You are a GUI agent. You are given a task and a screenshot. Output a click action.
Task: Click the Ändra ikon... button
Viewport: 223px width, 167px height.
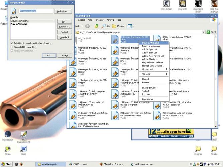coord(64,11)
